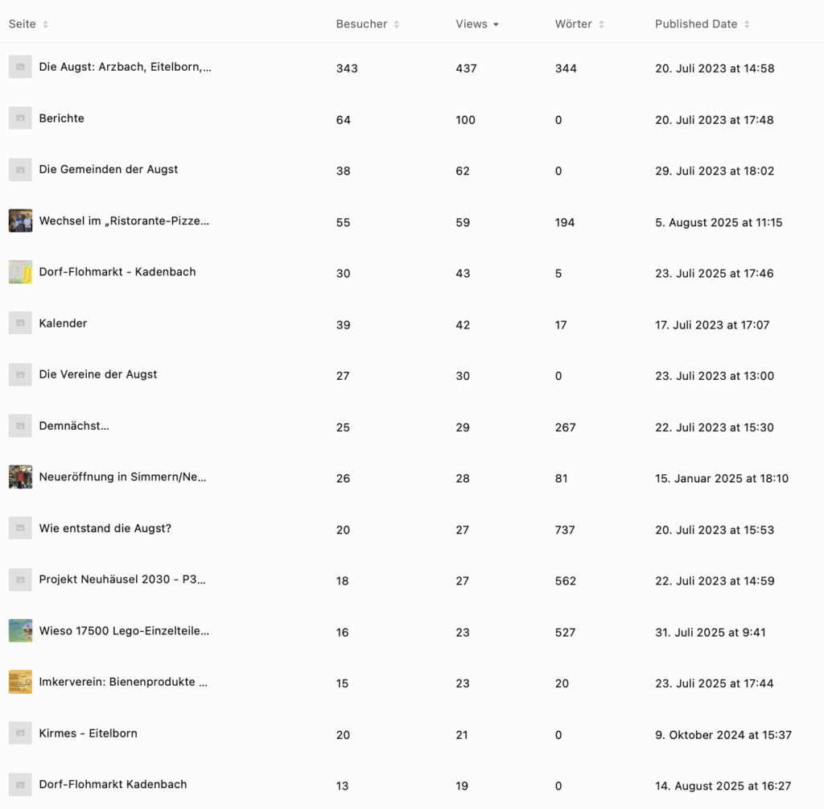Click the Wörter column sort icon
Viewport: 824px width, 809px height.
601,24
